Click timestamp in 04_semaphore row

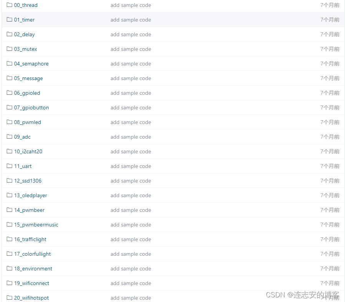pyautogui.click(x=330, y=64)
